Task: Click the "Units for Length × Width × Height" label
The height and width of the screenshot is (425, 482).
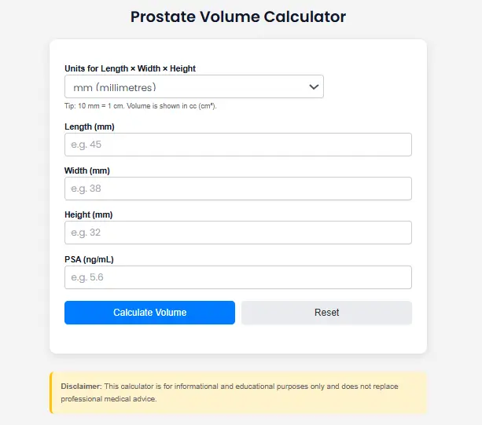Action: click(130, 68)
